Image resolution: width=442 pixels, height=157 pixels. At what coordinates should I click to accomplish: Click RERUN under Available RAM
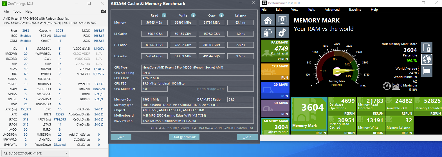coord(407,113)
